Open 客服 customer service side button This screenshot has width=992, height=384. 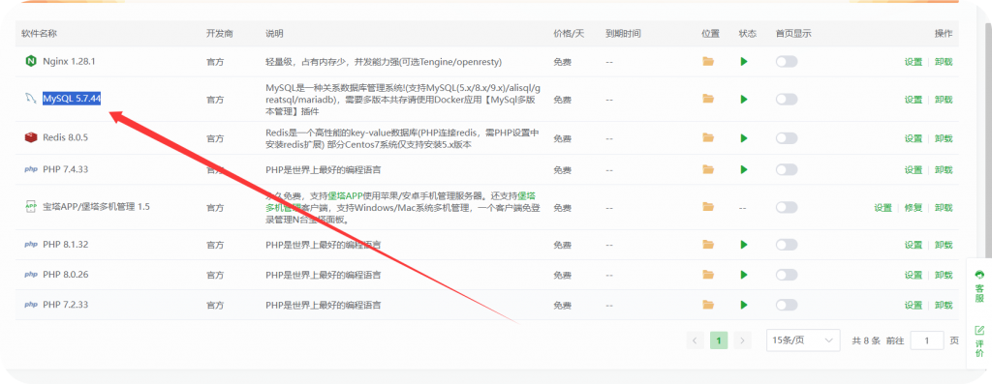[979, 287]
